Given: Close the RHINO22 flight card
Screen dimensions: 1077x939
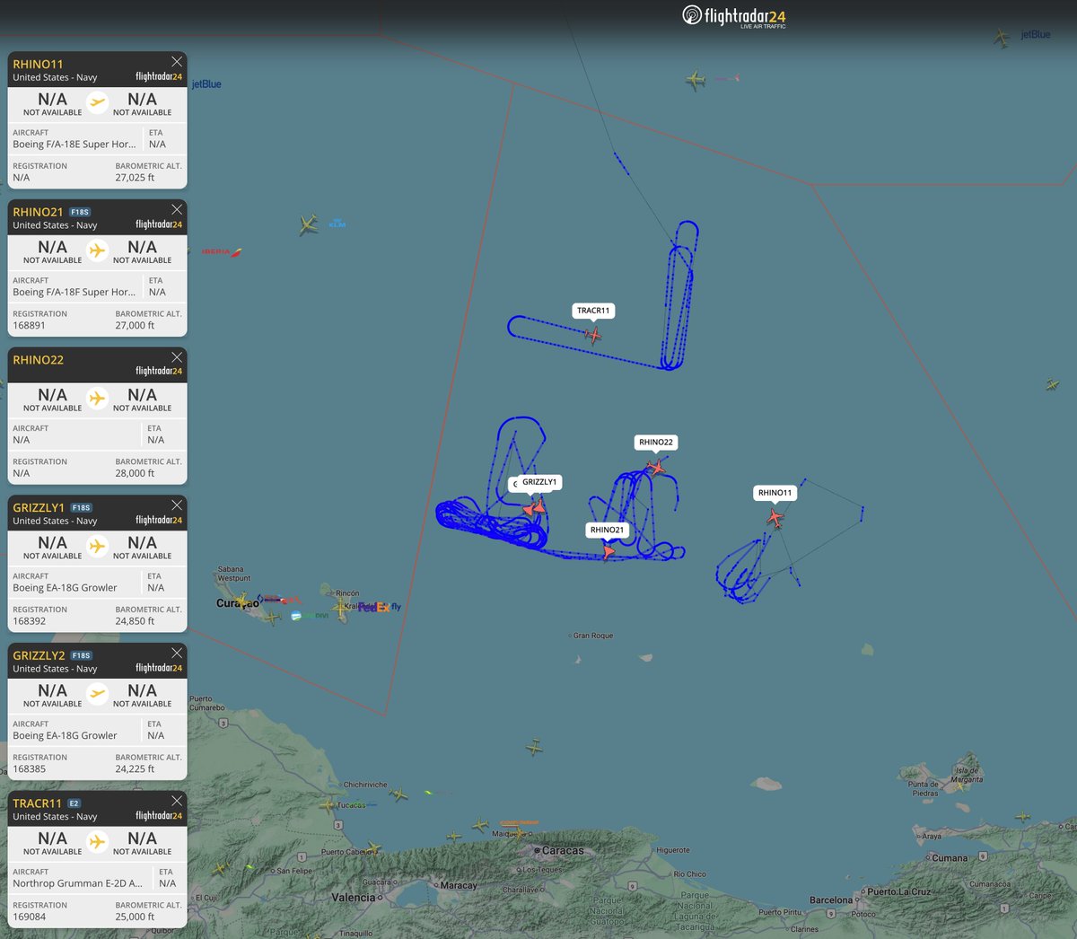Looking at the screenshot, I should pyautogui.click(x=177, y=357).
